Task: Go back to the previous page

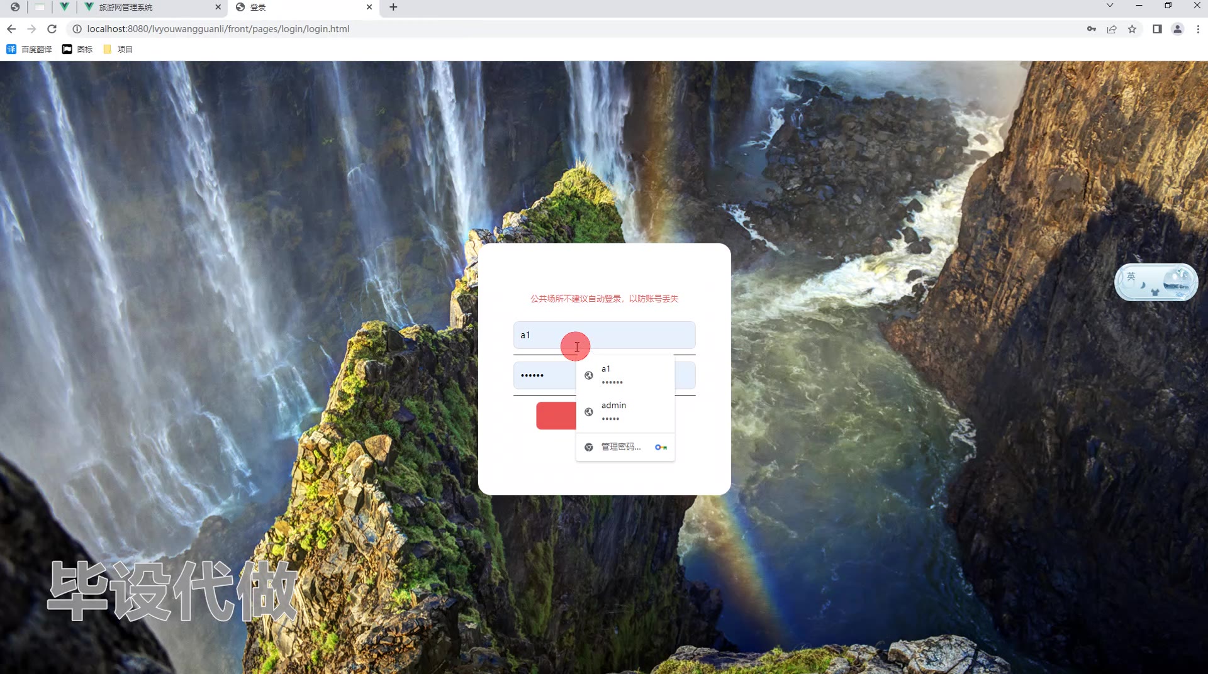Action: point(11,29)
